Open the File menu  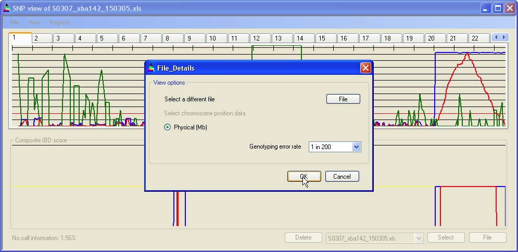click(14, 22)
